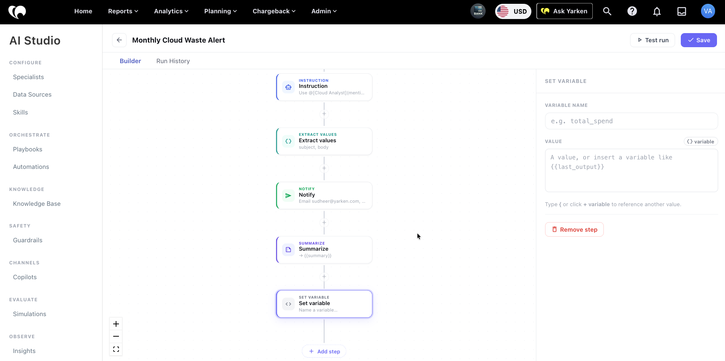The width and height of the screenshot is (725, 361).
Task: Open Guardrails in the sidebar
Action: click(x=27, y=240)
